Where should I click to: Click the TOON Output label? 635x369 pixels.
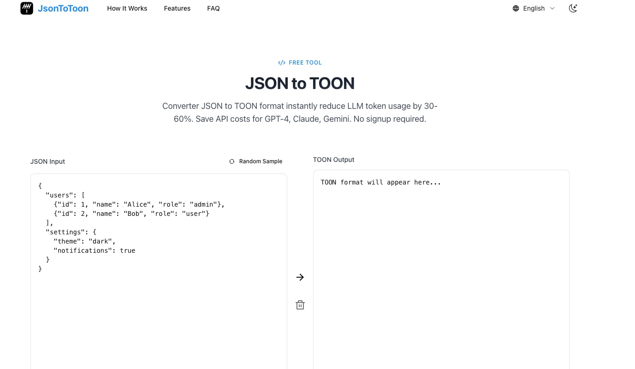(333, 160)
